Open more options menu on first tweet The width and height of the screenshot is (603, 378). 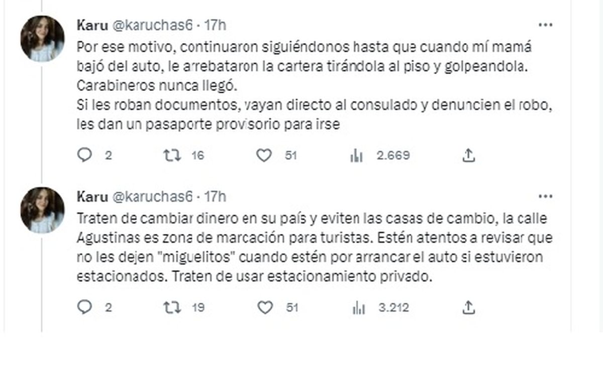pos(546,25)
